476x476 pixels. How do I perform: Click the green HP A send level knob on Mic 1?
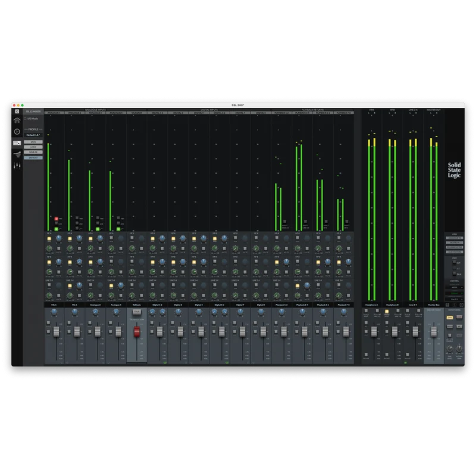pyautogui.click(x=49, y=248)
